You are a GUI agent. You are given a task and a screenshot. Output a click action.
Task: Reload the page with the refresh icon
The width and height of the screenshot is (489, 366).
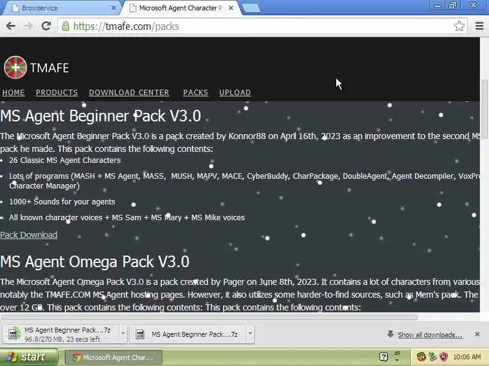[x=46, y=26]
